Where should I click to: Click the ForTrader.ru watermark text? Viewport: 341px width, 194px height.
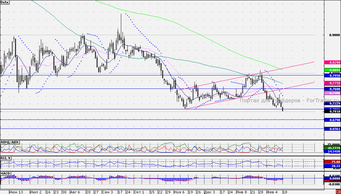click(x=289, y=100)
